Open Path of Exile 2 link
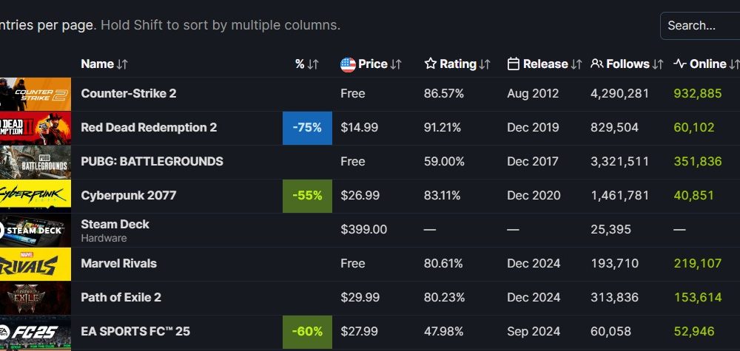The height and width of the screenshot is (351, 740). pos(121,297)
